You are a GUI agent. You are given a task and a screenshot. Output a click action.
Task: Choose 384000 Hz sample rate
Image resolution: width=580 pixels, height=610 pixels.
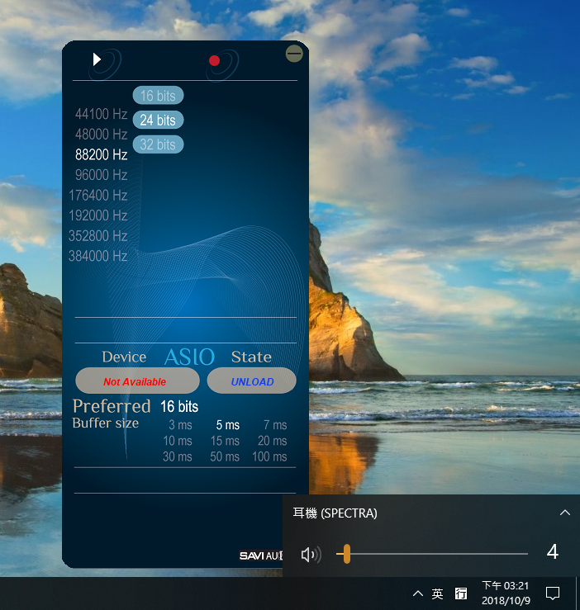pos(98,256)
